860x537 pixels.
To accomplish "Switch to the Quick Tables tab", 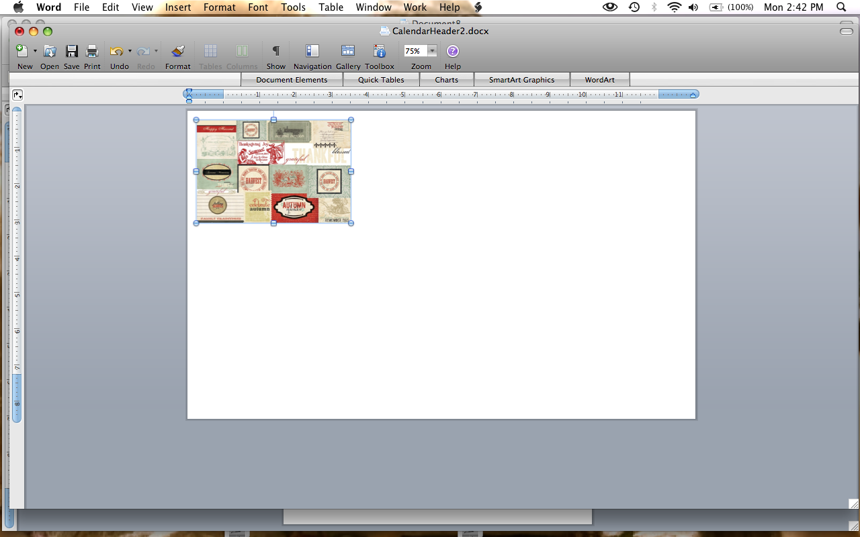I will 381,80.
